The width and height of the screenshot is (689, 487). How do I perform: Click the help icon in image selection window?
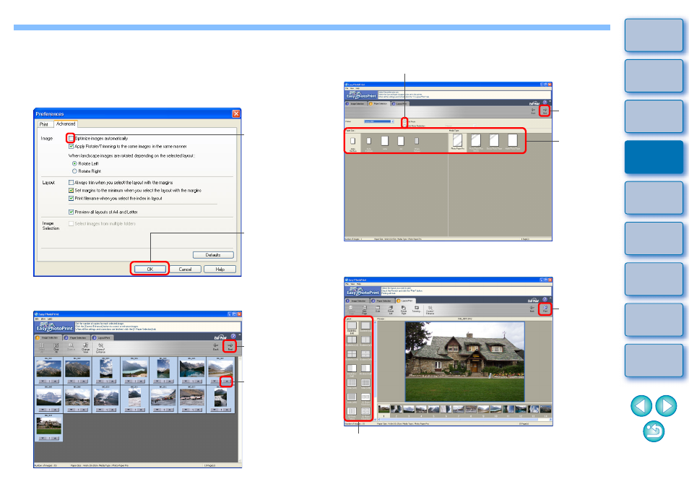click(x=233, y=336)
